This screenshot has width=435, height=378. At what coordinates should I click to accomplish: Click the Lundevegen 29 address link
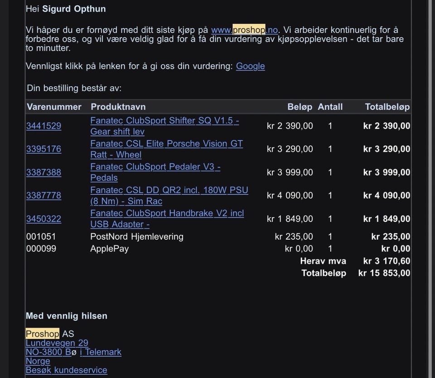57,343
